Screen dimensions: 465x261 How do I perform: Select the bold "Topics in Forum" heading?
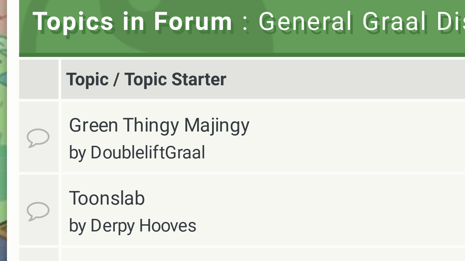point(132,22)
